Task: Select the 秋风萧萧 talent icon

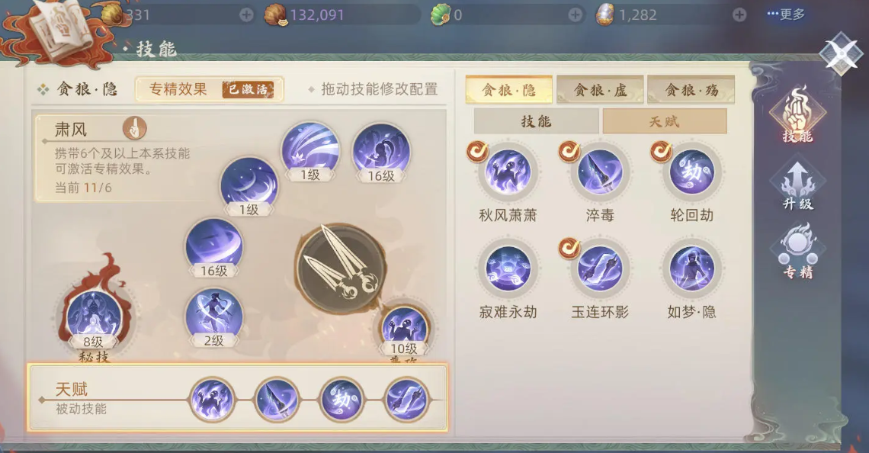Action: (x=508, y=173)
